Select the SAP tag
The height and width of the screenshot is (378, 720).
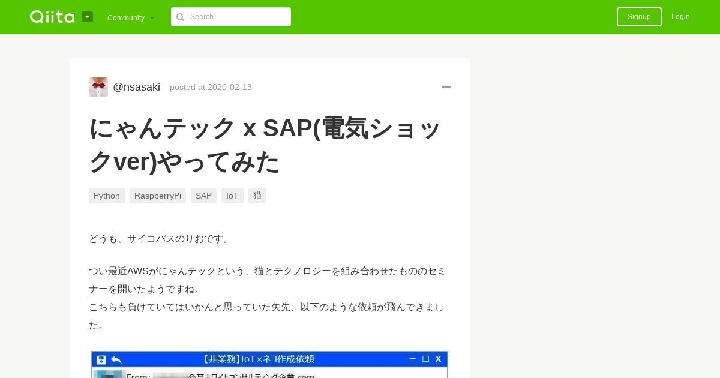coord(203,196)
